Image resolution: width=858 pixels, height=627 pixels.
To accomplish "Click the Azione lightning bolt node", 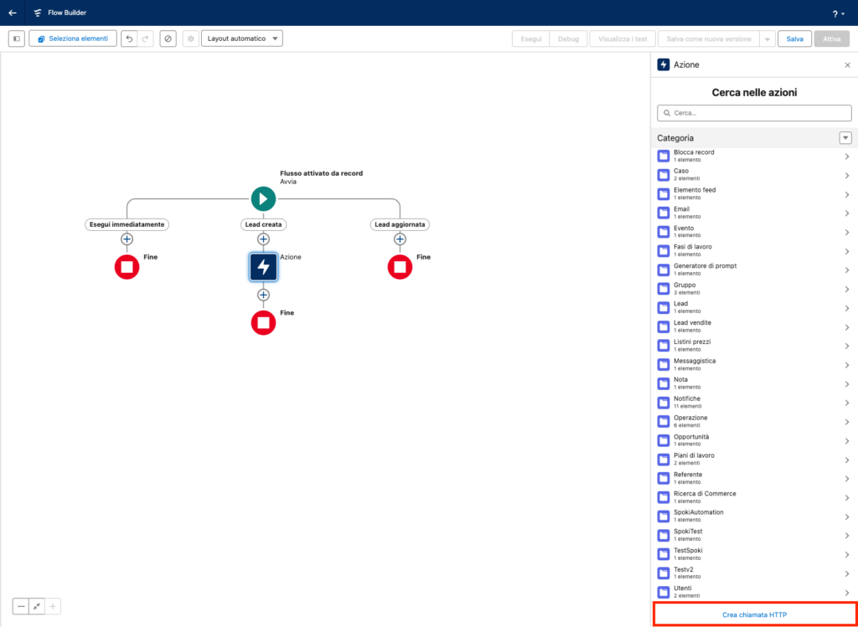I will [263, 267].
